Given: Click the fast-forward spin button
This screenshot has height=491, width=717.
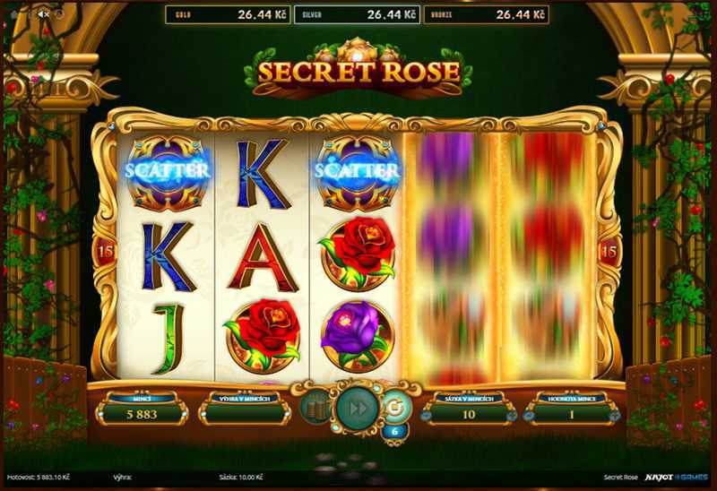Looking at the screenshot, I should (358, 409).
